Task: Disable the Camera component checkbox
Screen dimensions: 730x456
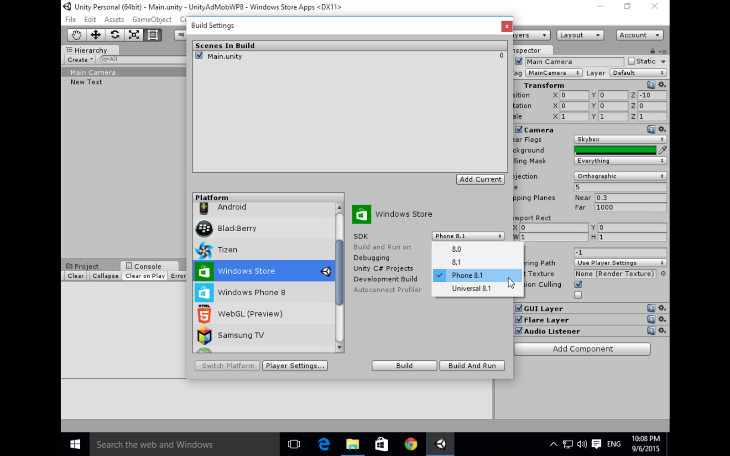Action: (519, 130)
